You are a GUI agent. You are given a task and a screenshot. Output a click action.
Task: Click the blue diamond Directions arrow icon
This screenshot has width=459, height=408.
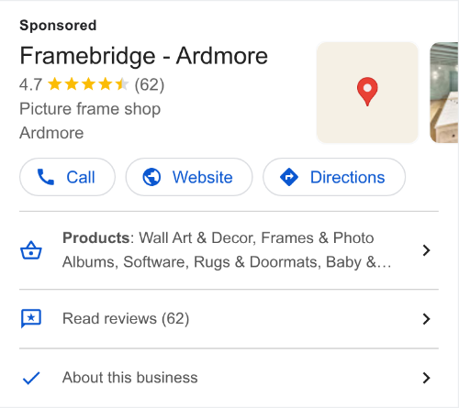point(289,177)
